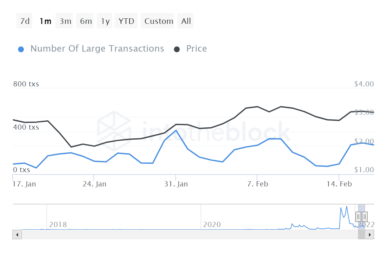Select the 6m time range button
Image resolution: width=387 pixels, height=258 pixels.
click(85, 21)
